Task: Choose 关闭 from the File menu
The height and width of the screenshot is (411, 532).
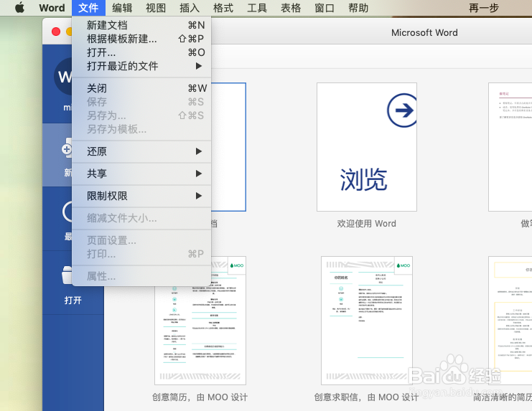Action: click(x=141, y=88)
